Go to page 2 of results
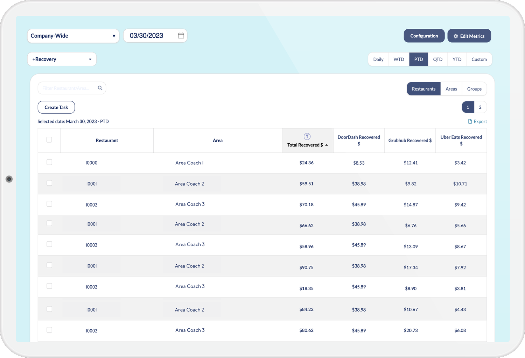Screen dimensions: 525x358 [480, 107]
